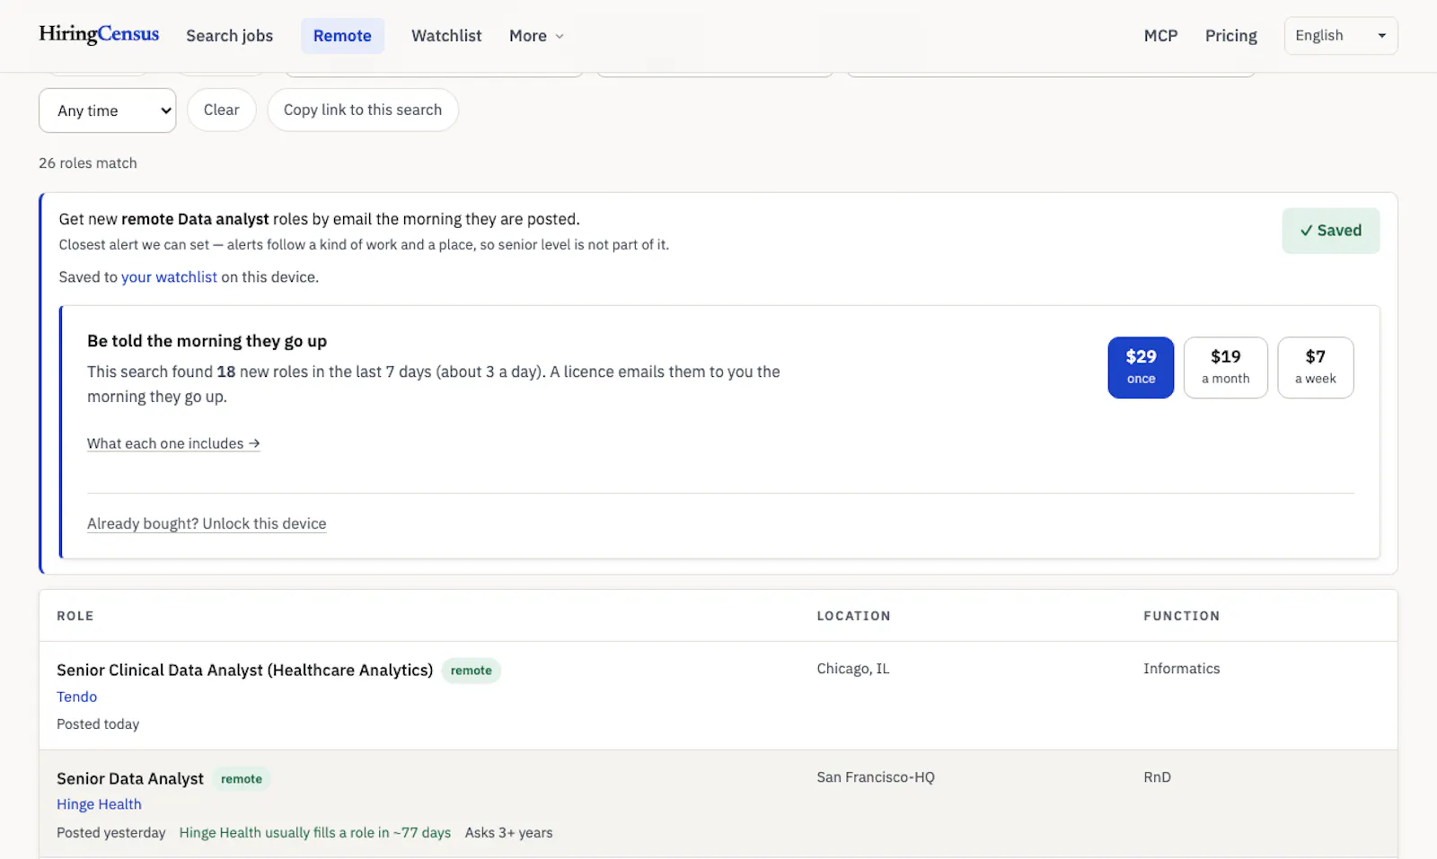This screenshot has height=859, width=1437.
Task: Open What each one includes link
Action: click(x=173, y=443)
